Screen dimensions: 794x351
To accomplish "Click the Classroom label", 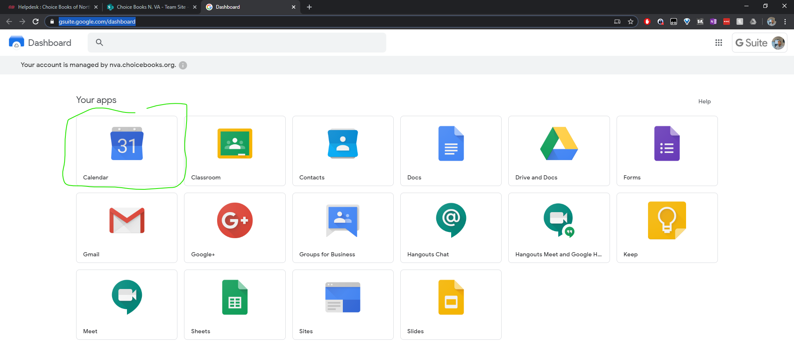I will click(x=206, y=177).
